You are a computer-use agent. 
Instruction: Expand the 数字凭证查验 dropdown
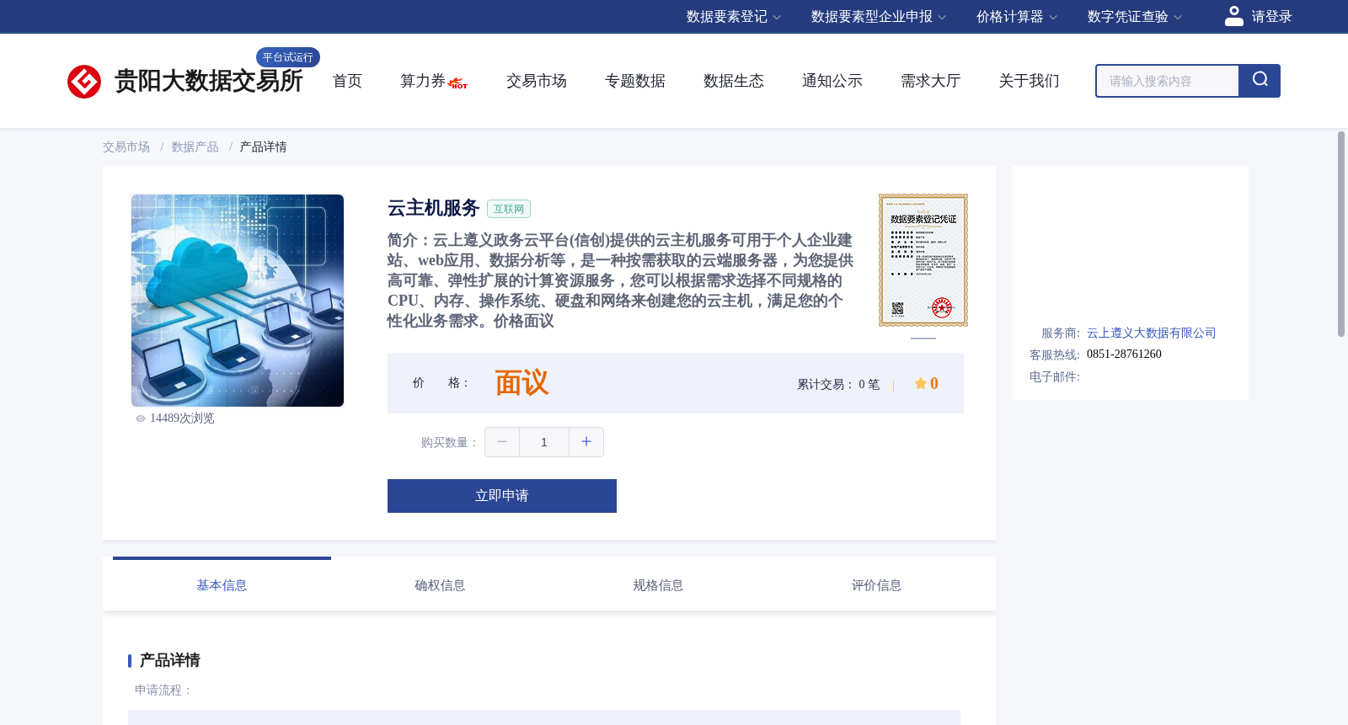click(1134, 17)
